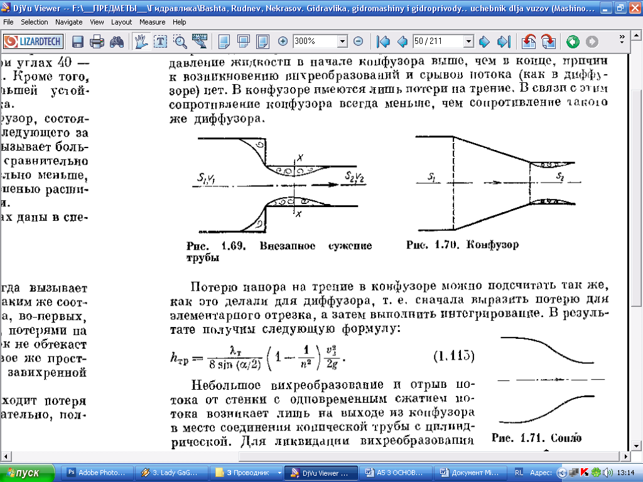Click the fit-width layout icon

click(244, 41)
